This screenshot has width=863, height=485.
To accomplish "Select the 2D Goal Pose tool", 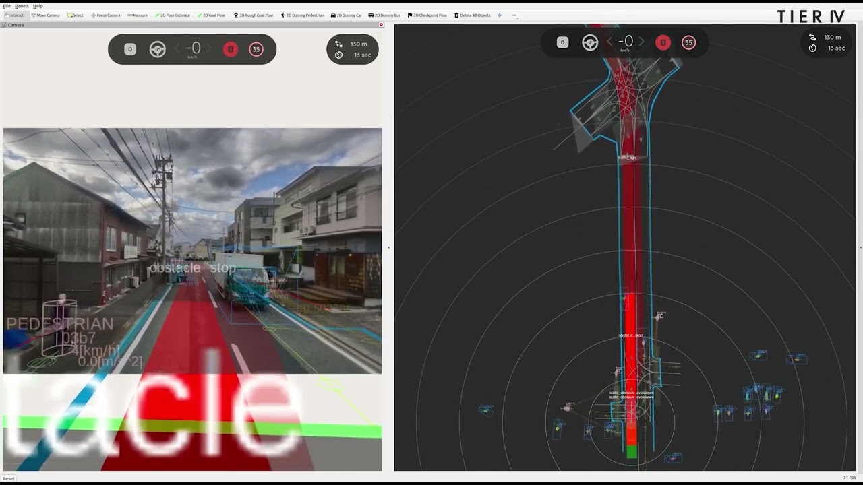I will pyautogui.click(x=211, y=15).
